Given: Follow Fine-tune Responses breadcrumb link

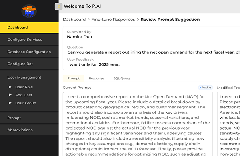Looking at the screenshot, I should [x=113, y=20].
